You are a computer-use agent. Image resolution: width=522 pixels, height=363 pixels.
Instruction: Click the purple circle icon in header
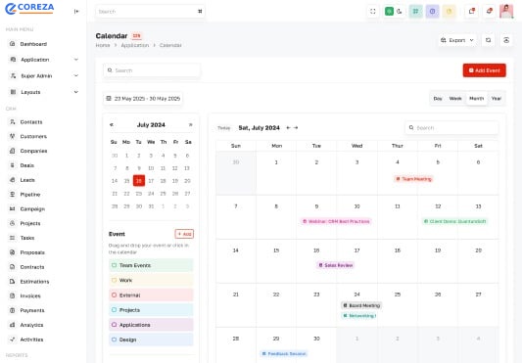coord(432,12)
